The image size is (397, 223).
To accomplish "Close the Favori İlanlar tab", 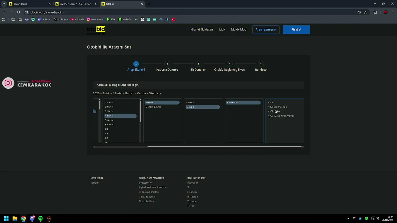I will pos(49,4).
